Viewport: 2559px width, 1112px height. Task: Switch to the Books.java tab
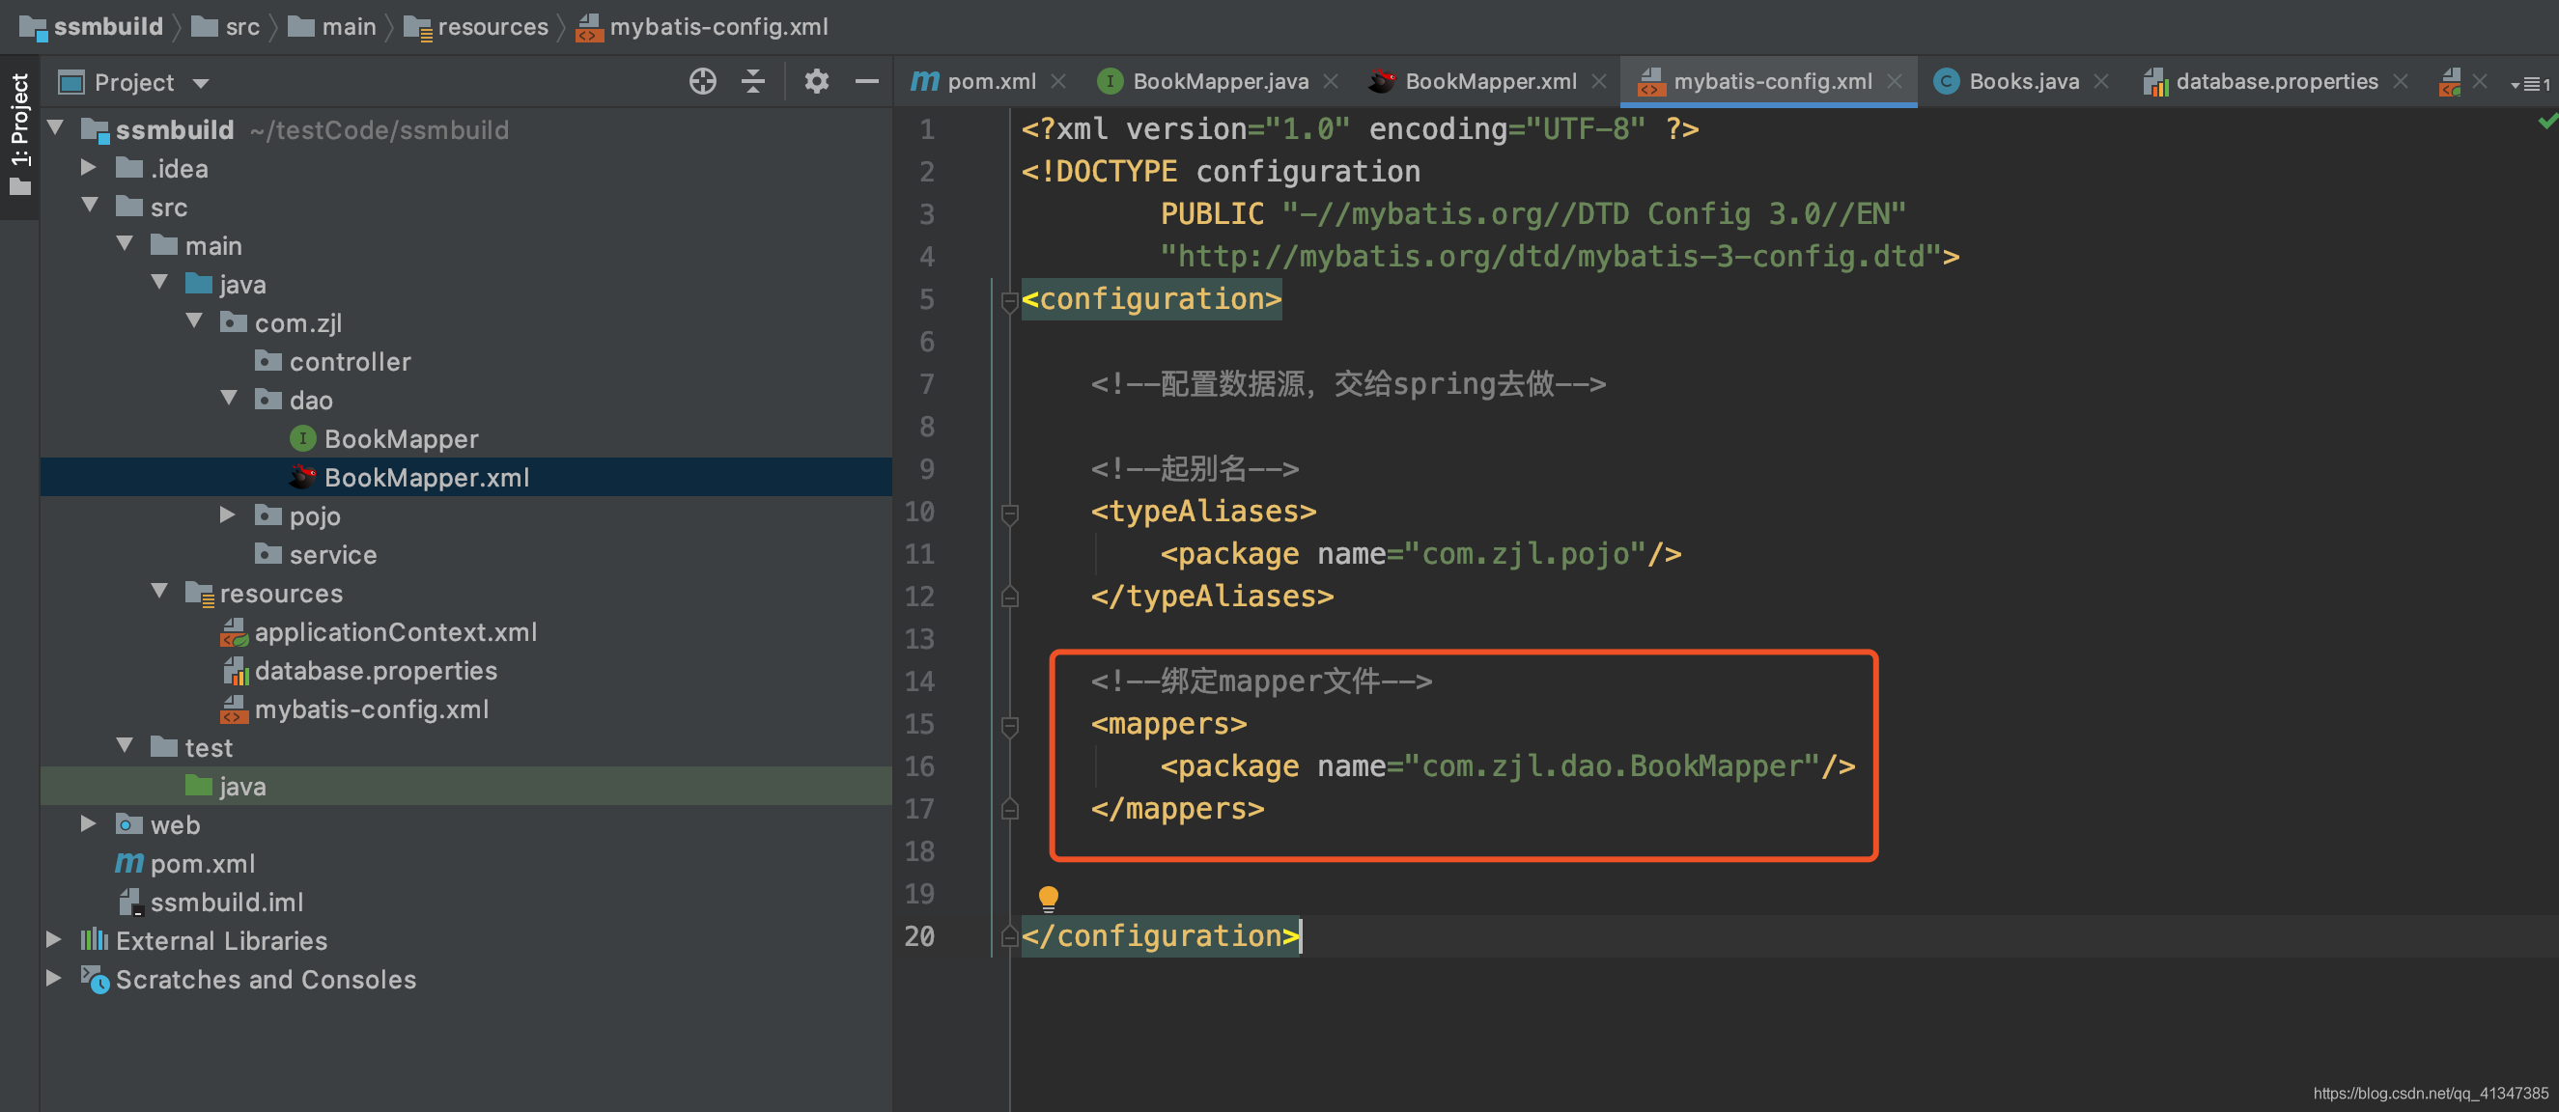point(2024,81)
